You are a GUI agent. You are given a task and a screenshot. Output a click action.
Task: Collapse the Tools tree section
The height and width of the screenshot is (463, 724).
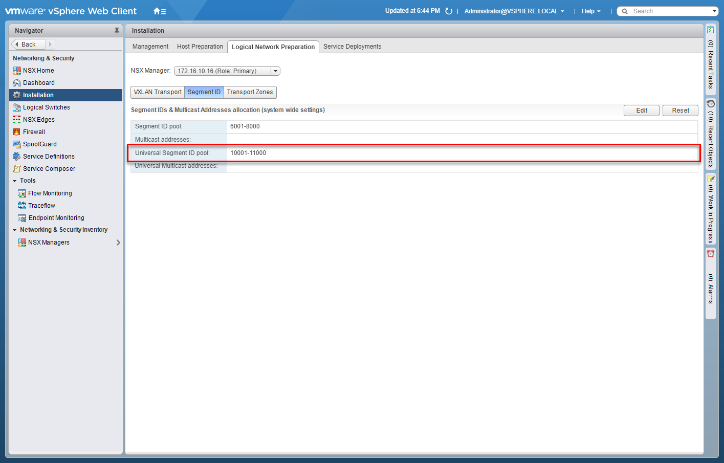pyautogui.click(x=15, y=181)
